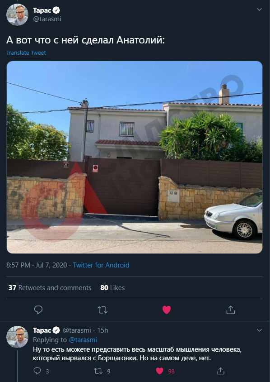Click the verified badge next to Тарас

click(x=56, y=10)
